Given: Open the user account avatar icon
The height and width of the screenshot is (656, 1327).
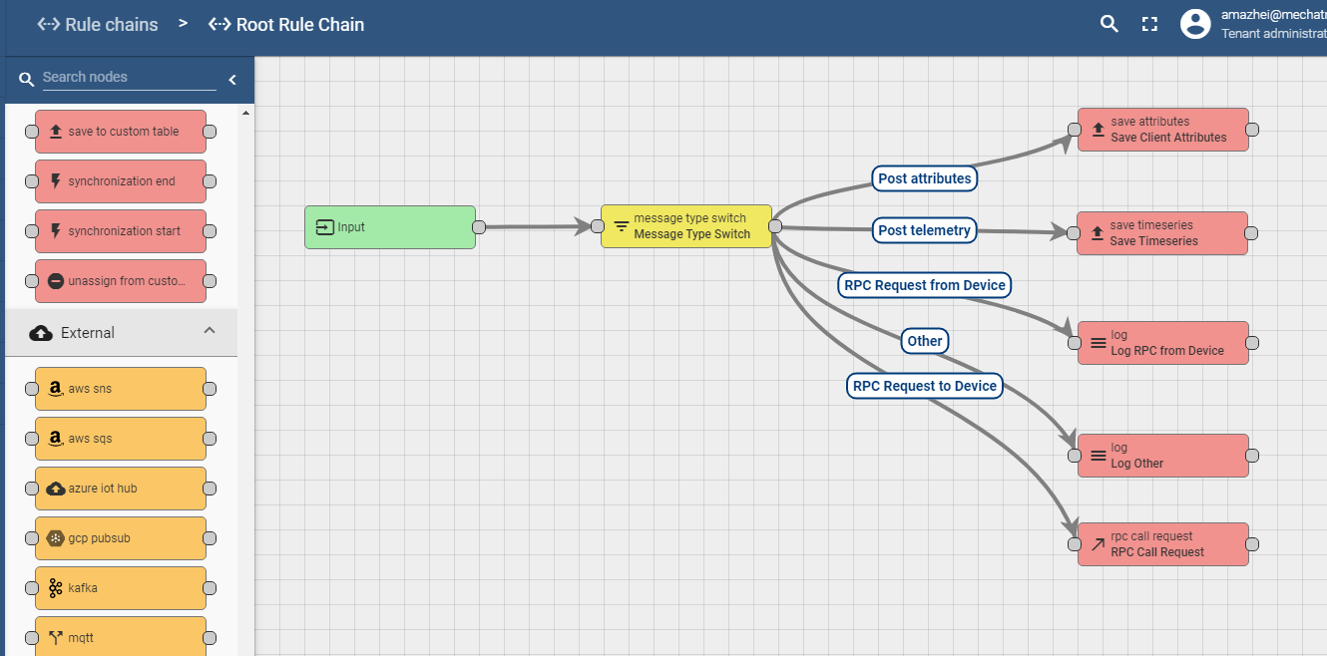Looking at the screenshot, I should point(1194,24).
